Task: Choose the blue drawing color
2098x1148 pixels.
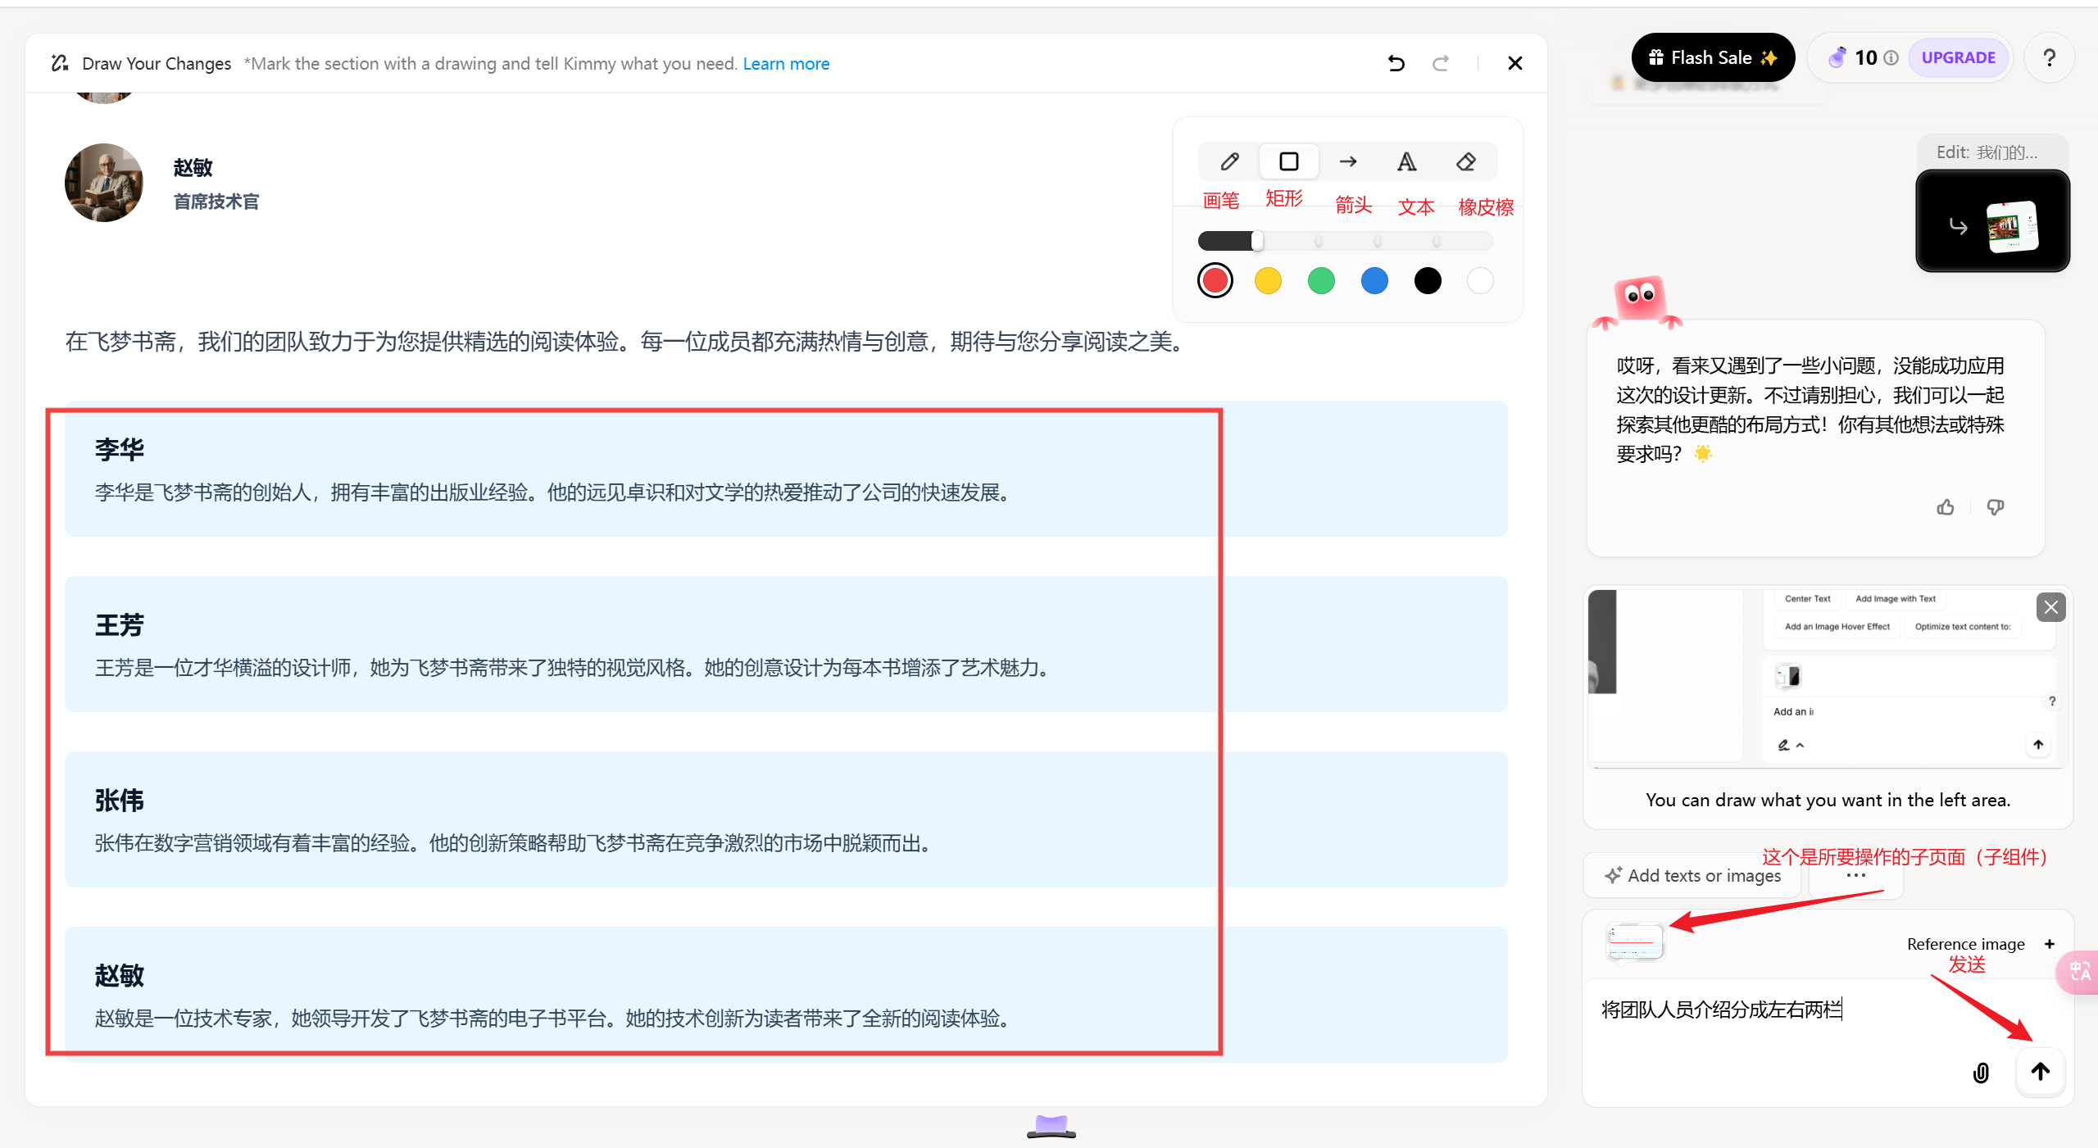Action: pyautogui.click(x=1374, y=281)
